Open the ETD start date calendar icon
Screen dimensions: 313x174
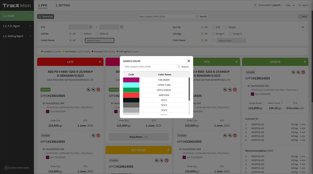[90, 27]
